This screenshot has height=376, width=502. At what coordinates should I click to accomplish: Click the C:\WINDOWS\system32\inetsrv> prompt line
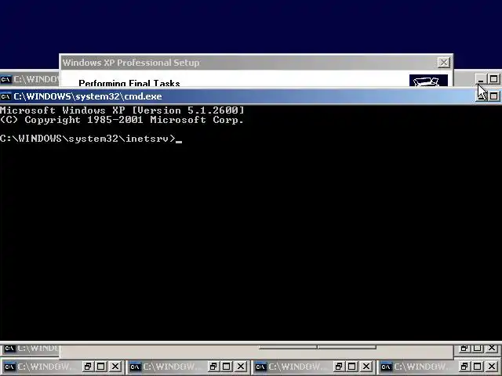[91, 139]
